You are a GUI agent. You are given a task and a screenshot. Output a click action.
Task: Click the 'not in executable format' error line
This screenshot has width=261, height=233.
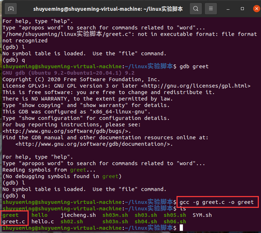(x=130, y=34)
